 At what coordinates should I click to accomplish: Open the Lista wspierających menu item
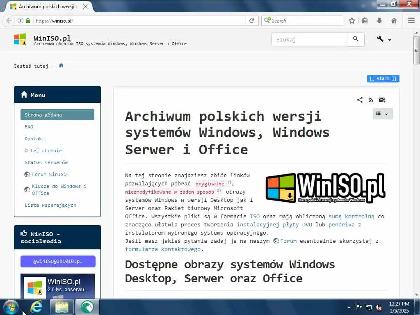click(50, 205)
